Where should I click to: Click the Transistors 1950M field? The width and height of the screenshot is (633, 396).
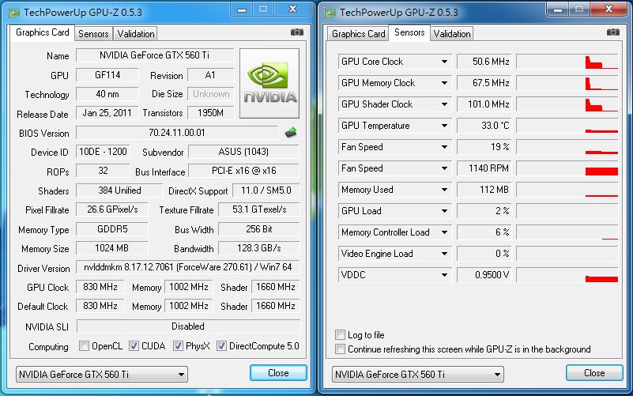(x=211, y=113)
